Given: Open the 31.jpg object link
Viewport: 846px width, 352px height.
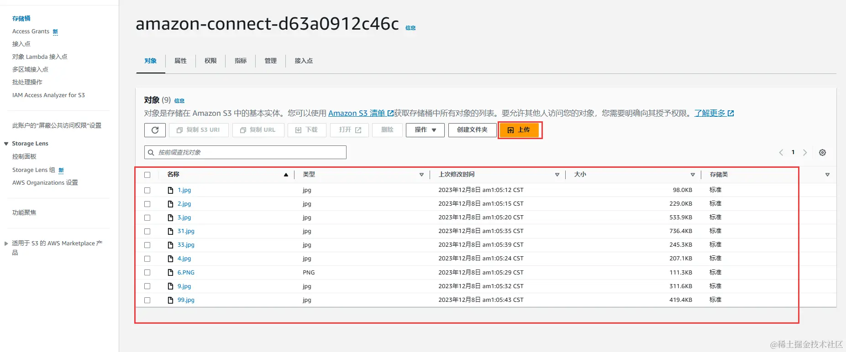Looking at the screenshot, I should 186,231.
